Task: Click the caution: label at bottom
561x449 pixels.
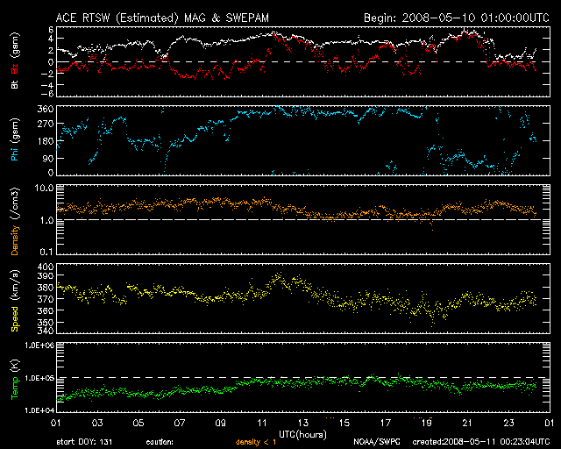Action: (160, 442)
